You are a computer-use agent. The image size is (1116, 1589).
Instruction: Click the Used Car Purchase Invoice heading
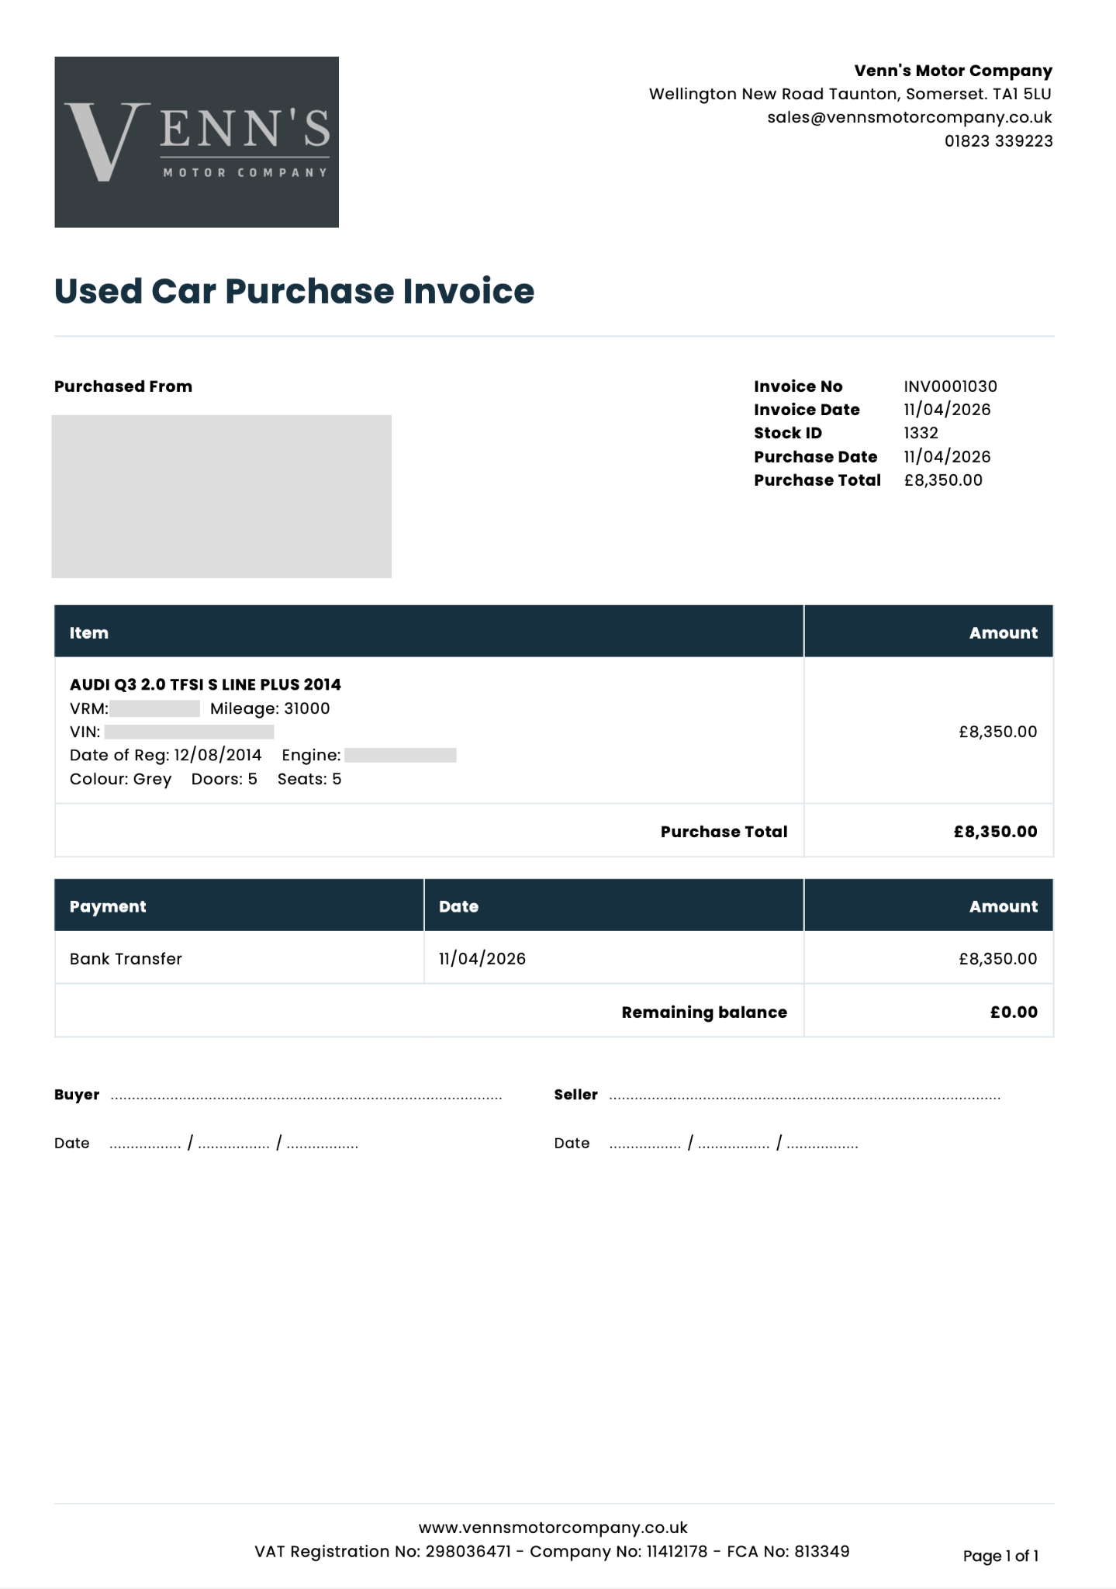coord(294,291)
